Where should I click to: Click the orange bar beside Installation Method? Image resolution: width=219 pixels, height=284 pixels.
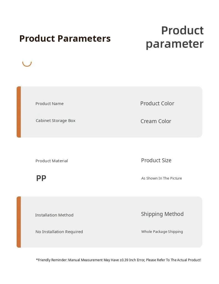pos(19,222)
